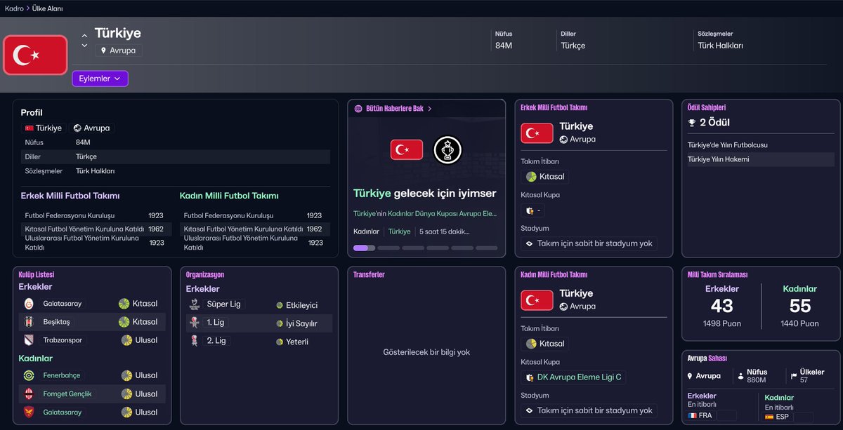Click Türkiye flag in men's national team card
Image resolution: width=843 pixels, height=430 pixels.
(x=537, y=133)
